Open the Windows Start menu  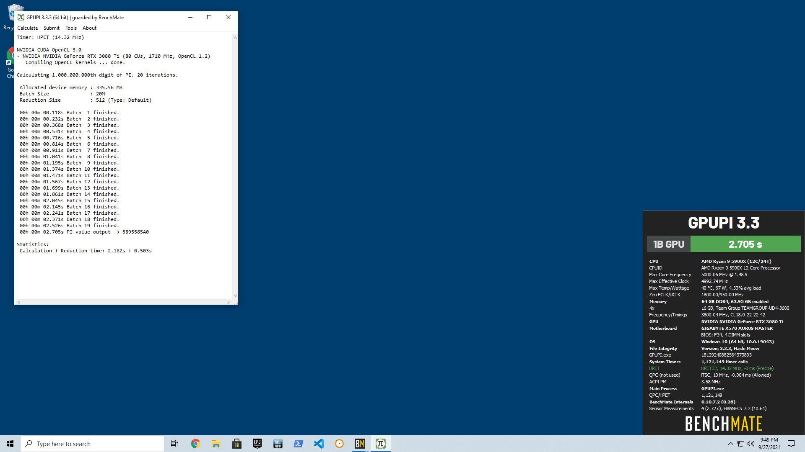click(x=10, y=444)
